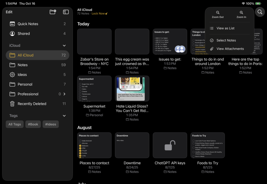Open the Shared notes section
This screenshot has width=267, height=184.
(24, 34)
